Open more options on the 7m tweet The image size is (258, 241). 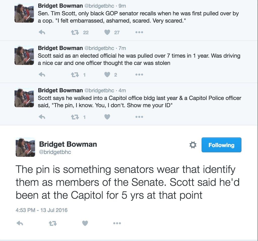139,75
